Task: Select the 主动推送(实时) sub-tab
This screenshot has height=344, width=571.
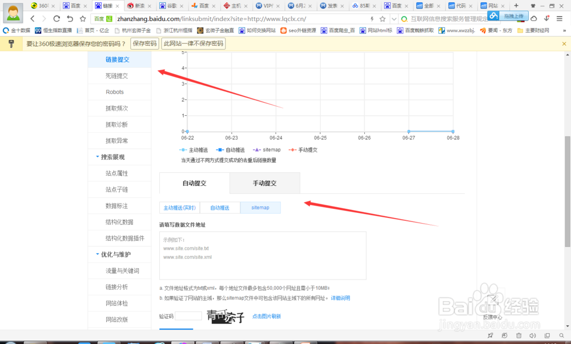Action: tap(179, 208)
